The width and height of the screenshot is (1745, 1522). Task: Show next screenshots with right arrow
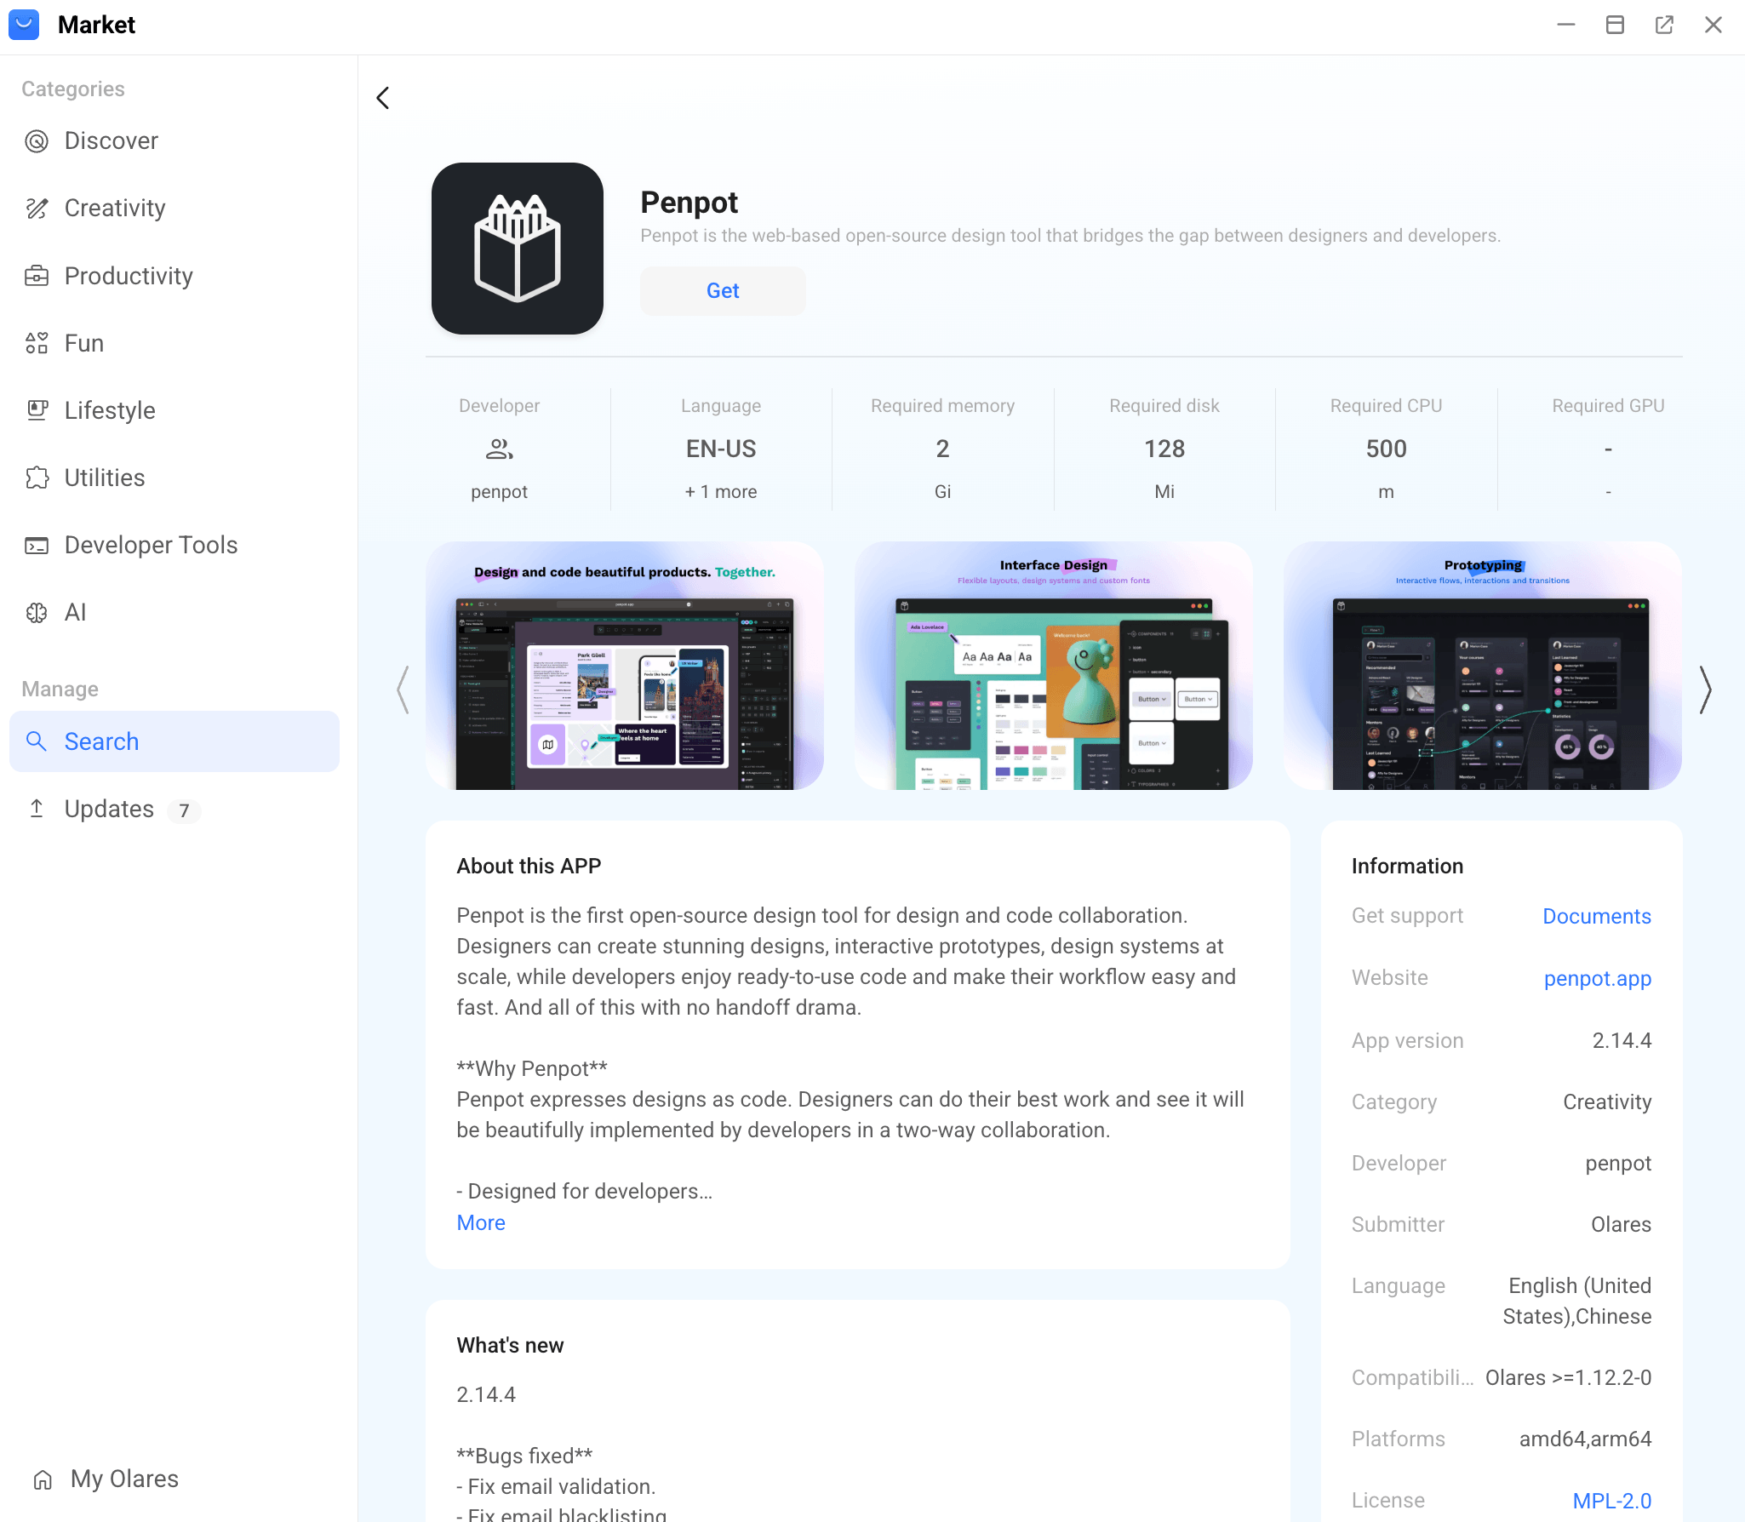pos(1706,689)
